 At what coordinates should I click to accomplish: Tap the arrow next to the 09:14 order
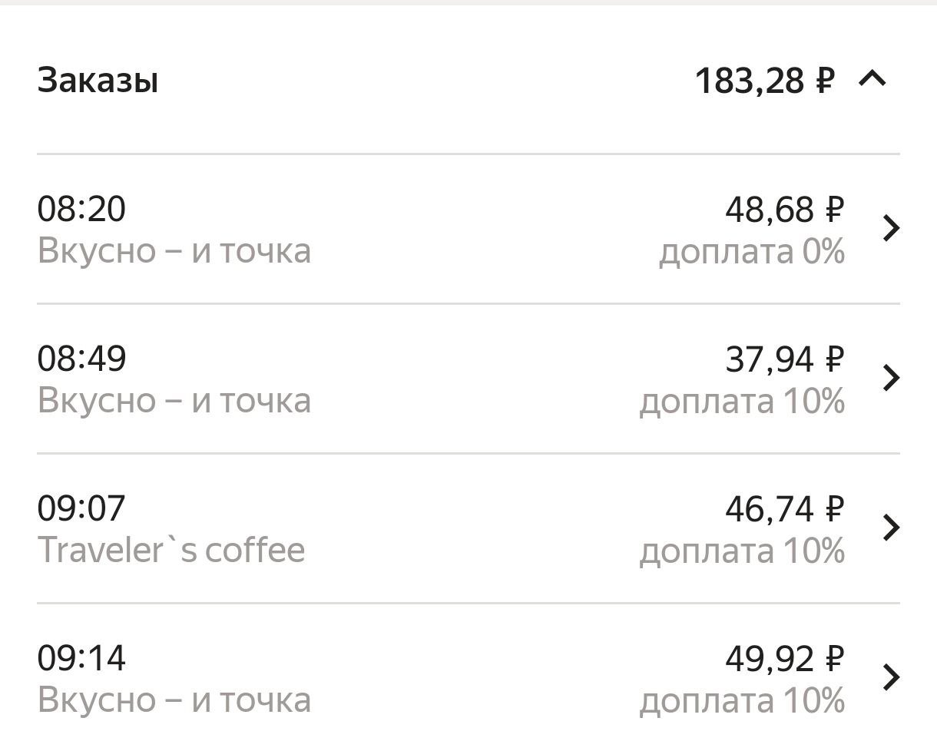pos(891,677)
